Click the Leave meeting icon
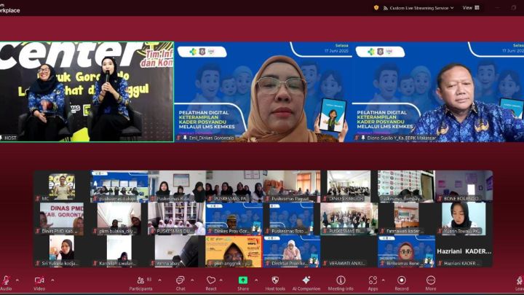This screenshot has width=524, height=295. tap(520, 280)
